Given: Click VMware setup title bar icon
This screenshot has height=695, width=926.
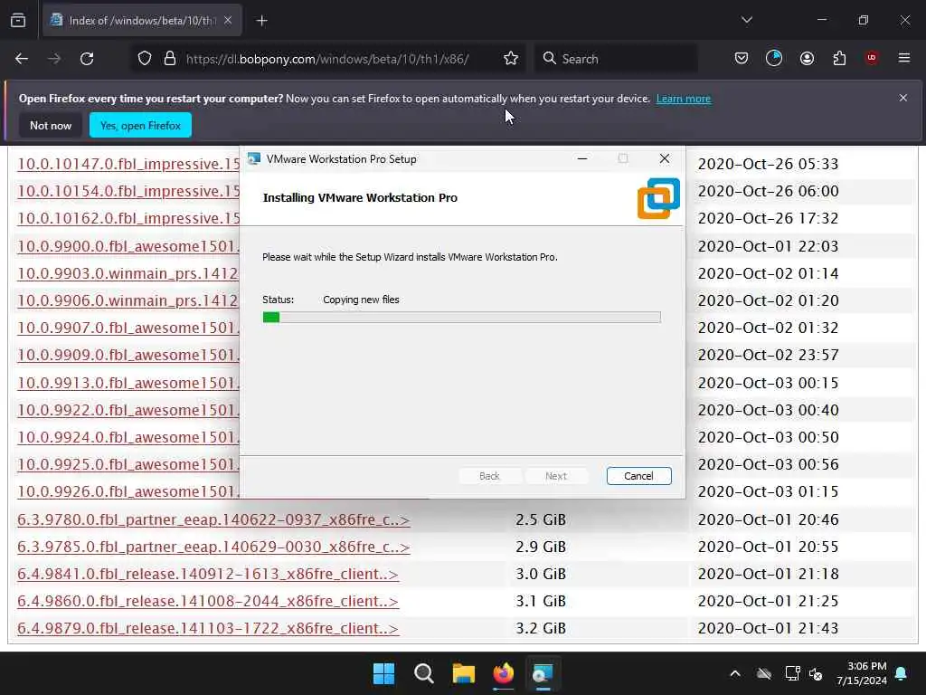Looking at the screenshot, I should click(x=254, y=158).
